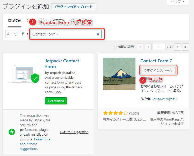This screenshot has height=156, width=194.
Task: Click 今すぐインストール for Contact Form 7
Action: pos(158,70)
